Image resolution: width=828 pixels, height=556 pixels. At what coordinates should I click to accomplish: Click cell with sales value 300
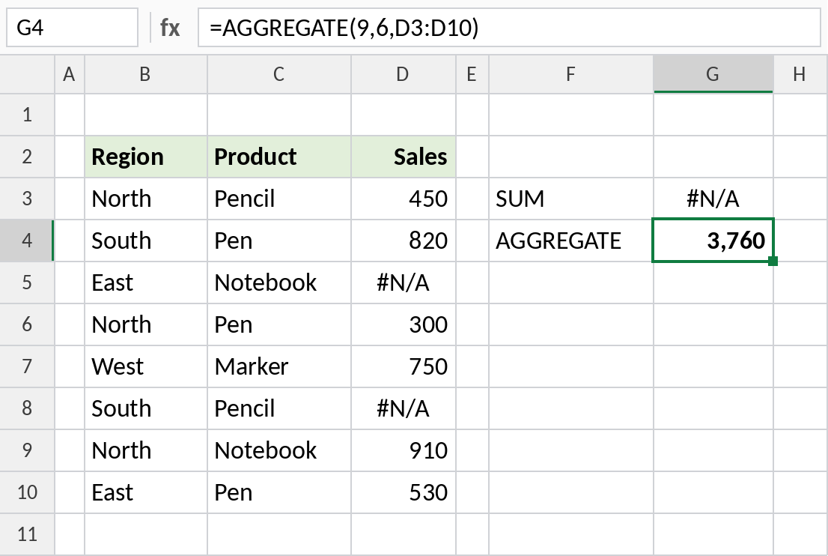403,324
